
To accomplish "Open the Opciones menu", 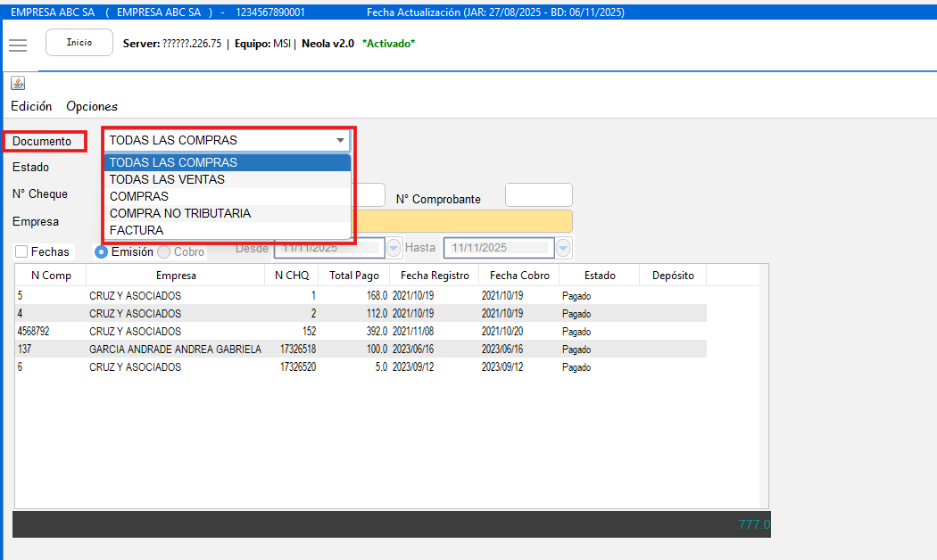I will pyautogui.click(x=92, y=106).
